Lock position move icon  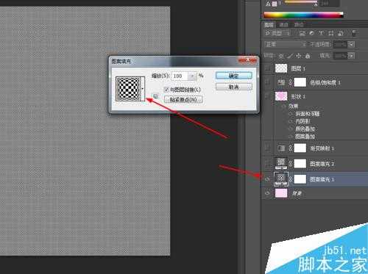(299, 56)
